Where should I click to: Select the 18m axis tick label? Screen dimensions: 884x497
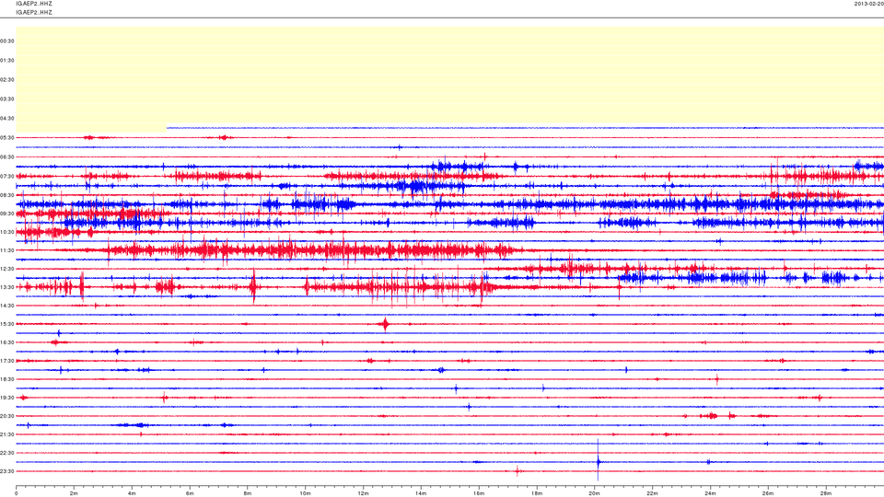537,493
